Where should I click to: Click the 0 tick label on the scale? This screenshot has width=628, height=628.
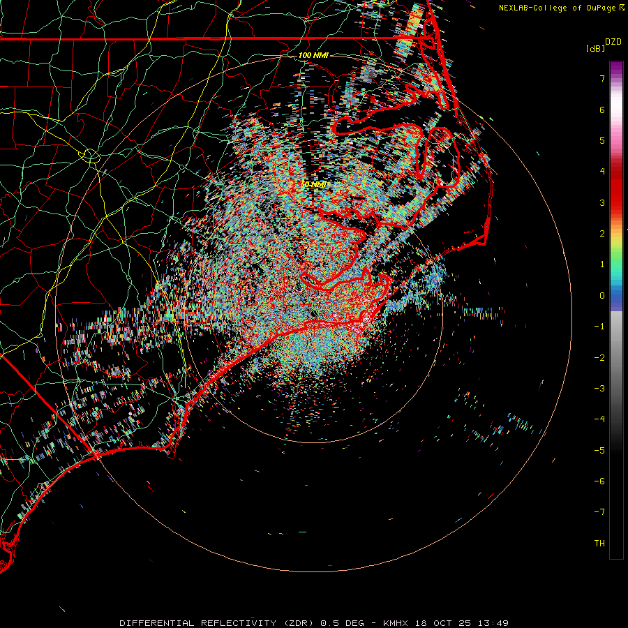[x=602, y=296]
